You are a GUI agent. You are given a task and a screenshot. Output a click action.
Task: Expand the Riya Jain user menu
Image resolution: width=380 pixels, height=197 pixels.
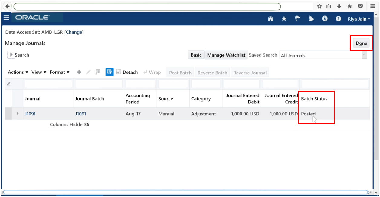pyautogui.click(x=359, y=19)
